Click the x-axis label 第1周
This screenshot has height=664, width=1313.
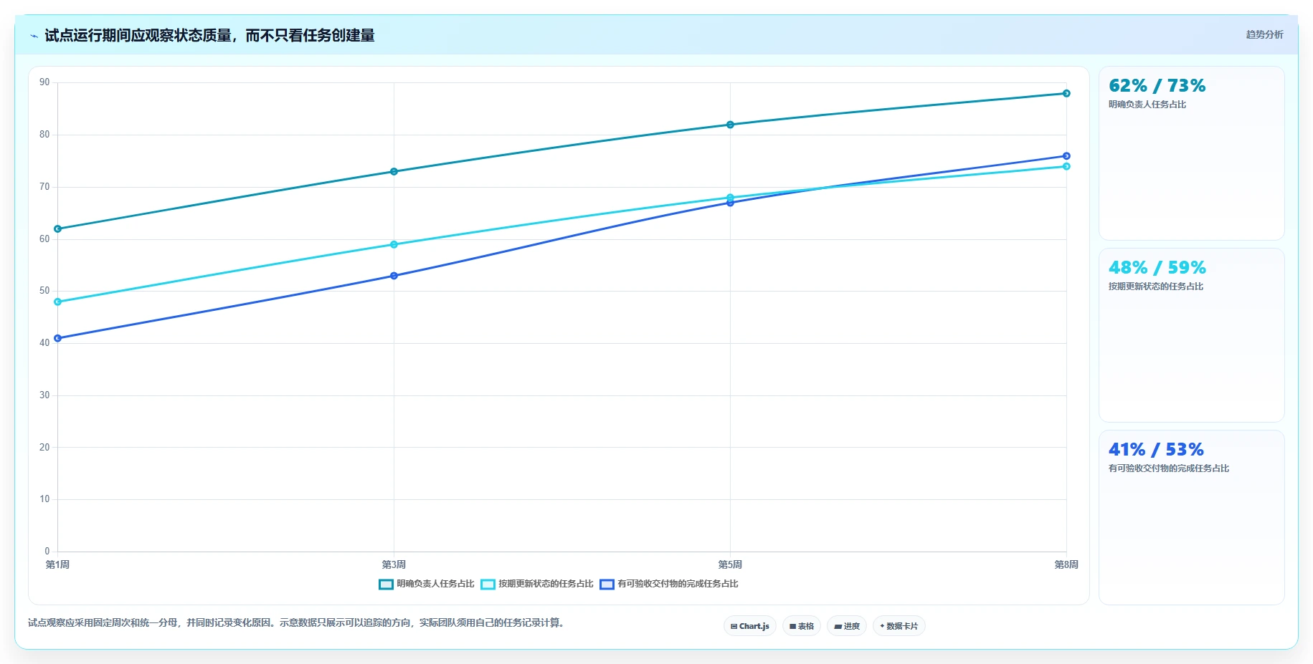coord(57,564)
